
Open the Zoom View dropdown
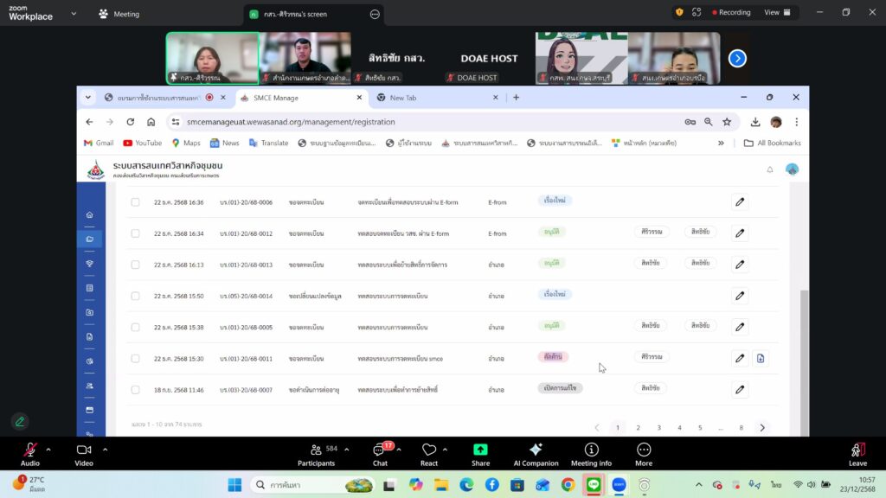776,13
